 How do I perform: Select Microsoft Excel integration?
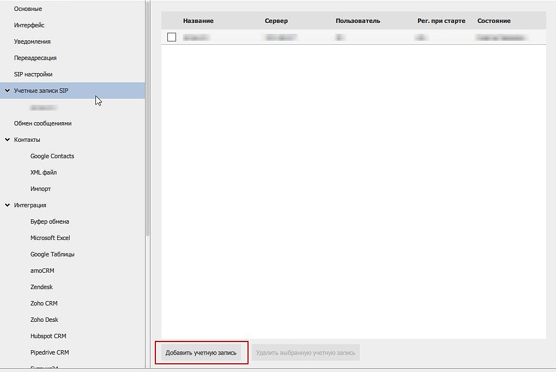[50, 238]
